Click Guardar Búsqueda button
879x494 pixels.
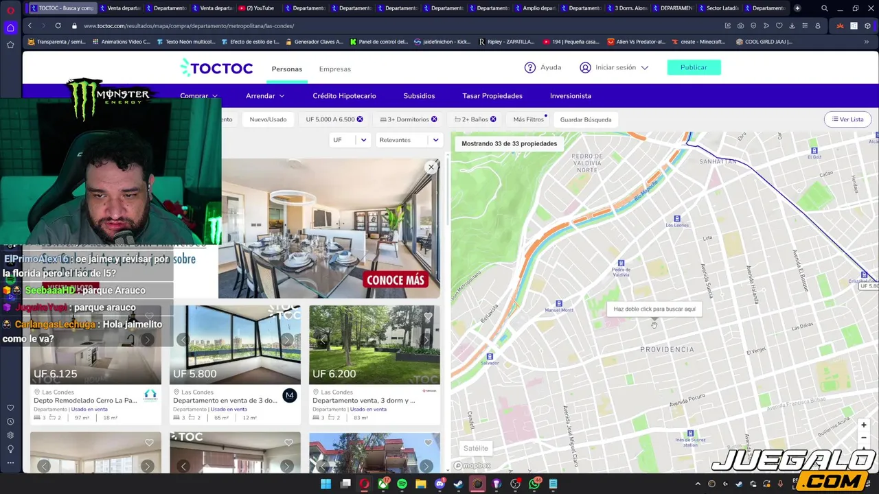586,119
